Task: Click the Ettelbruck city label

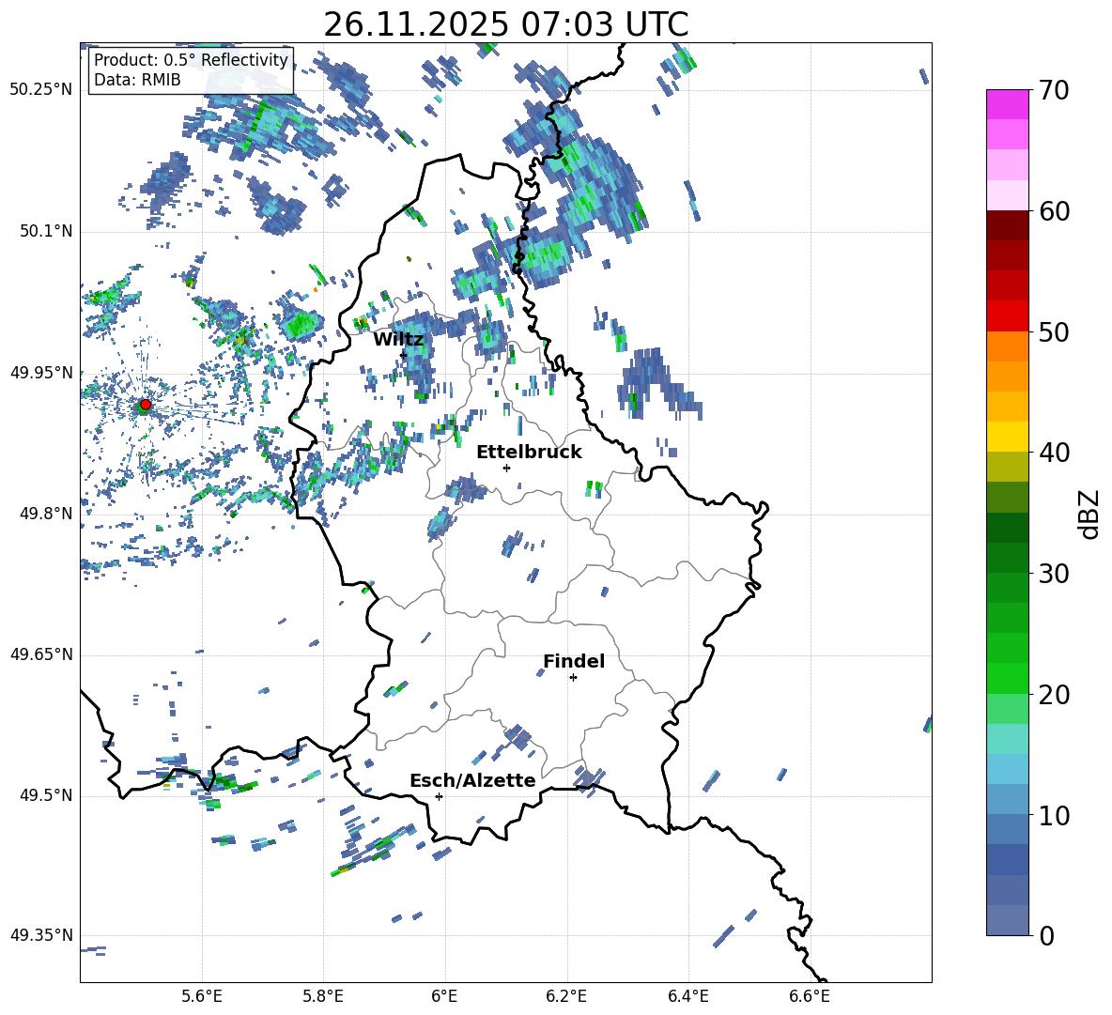Action: pyautogui.click(x=529, y=453)
